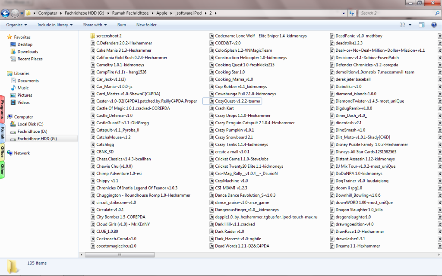Open the Pictures library
Viewport: 442px width, 276px height.
(x=25, y=95)
